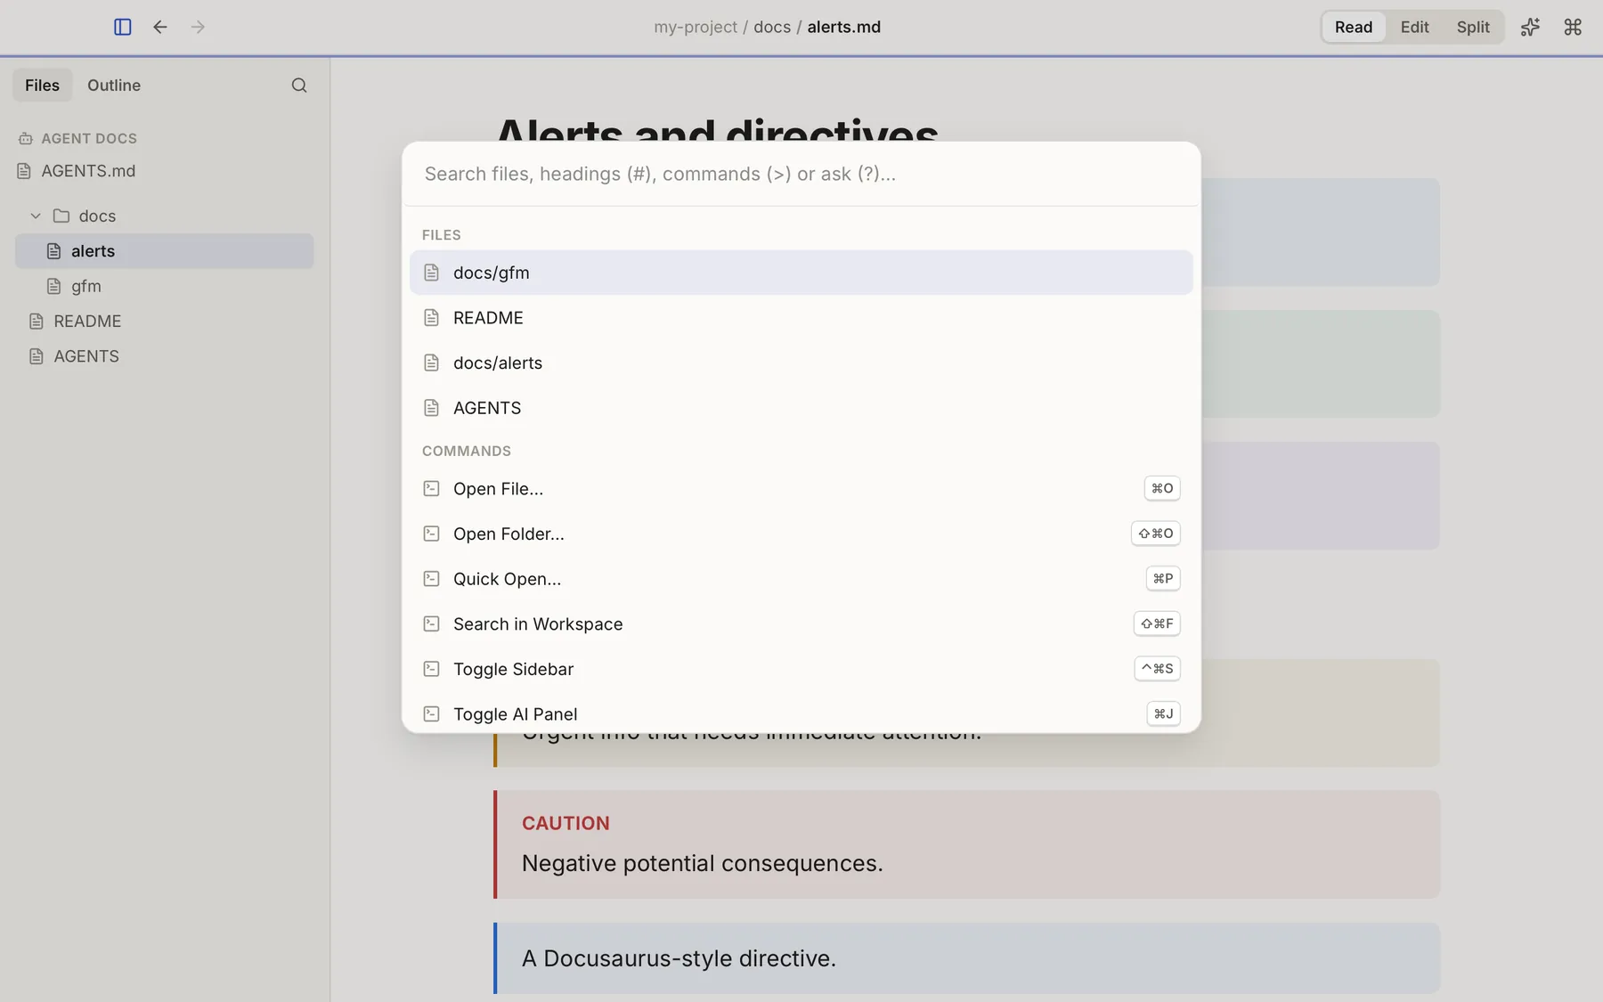Viewport: 1603px width, 1002px height.
Task: Click the docs folder icon
Action: pyautogui.click(x=61, y=216)
